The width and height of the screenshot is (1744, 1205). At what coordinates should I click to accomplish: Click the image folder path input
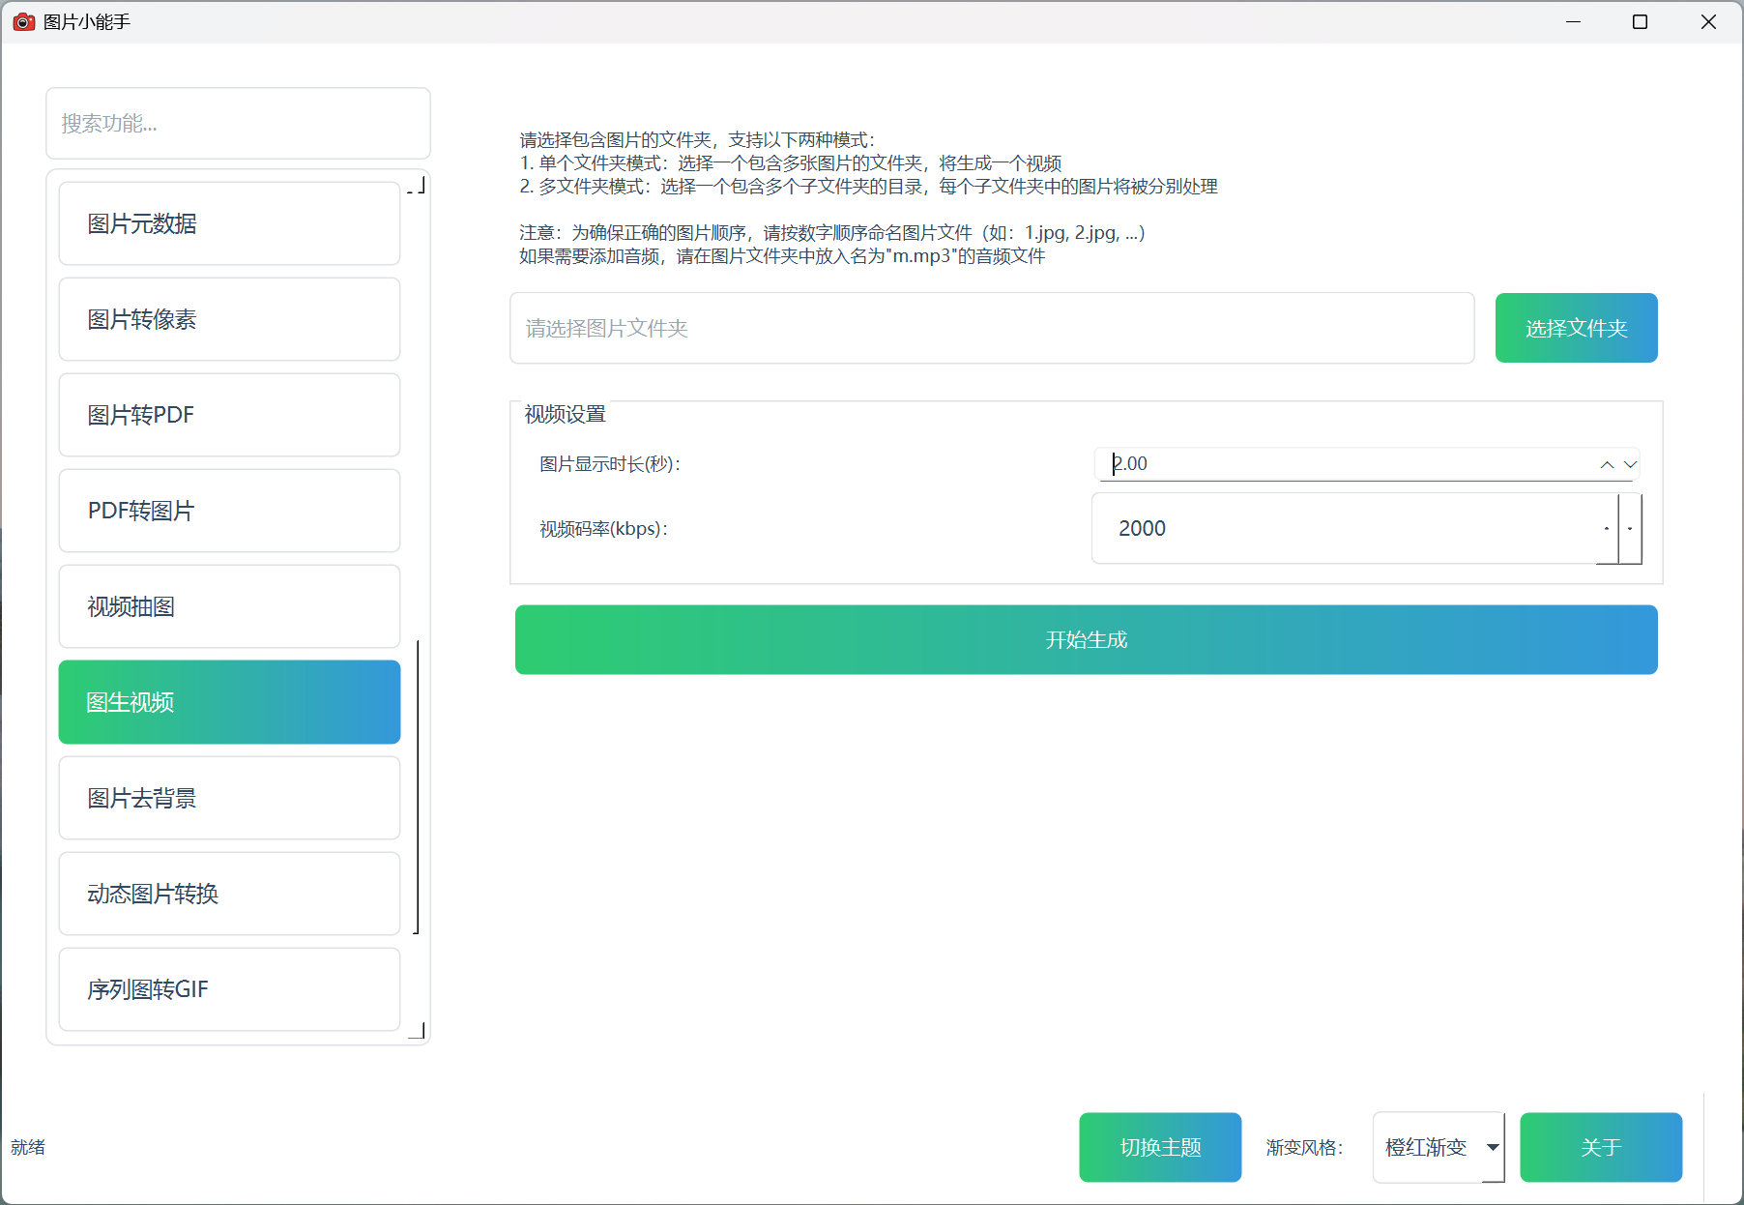pos(992,328)
